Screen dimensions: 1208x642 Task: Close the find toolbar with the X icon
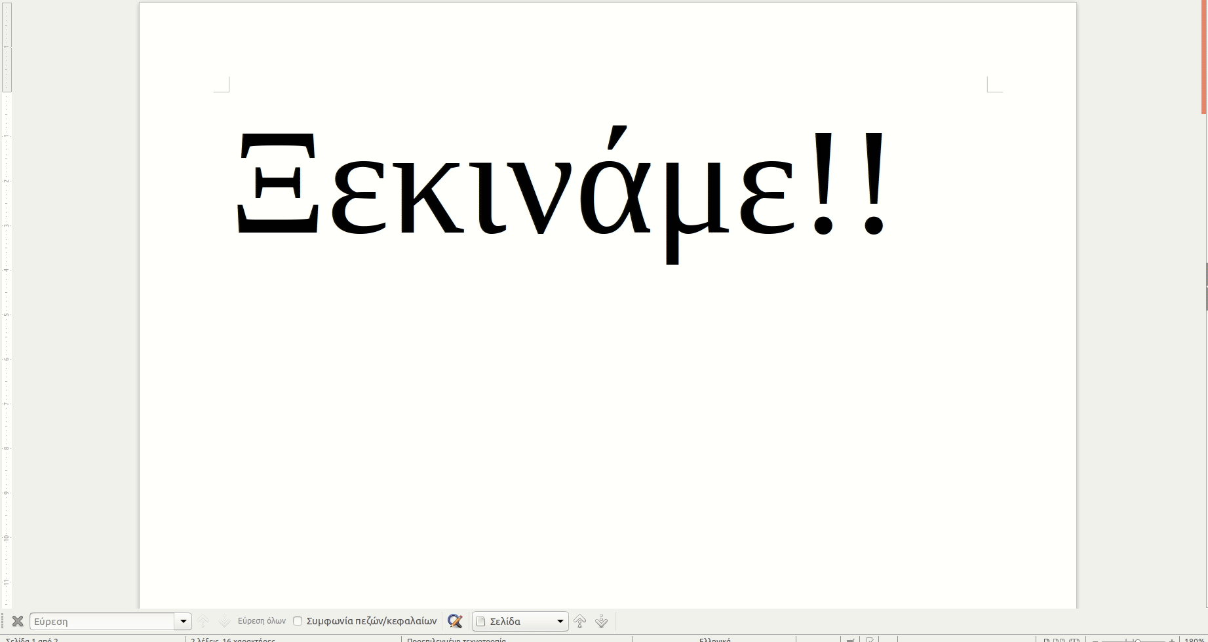[x=18, y=621]
